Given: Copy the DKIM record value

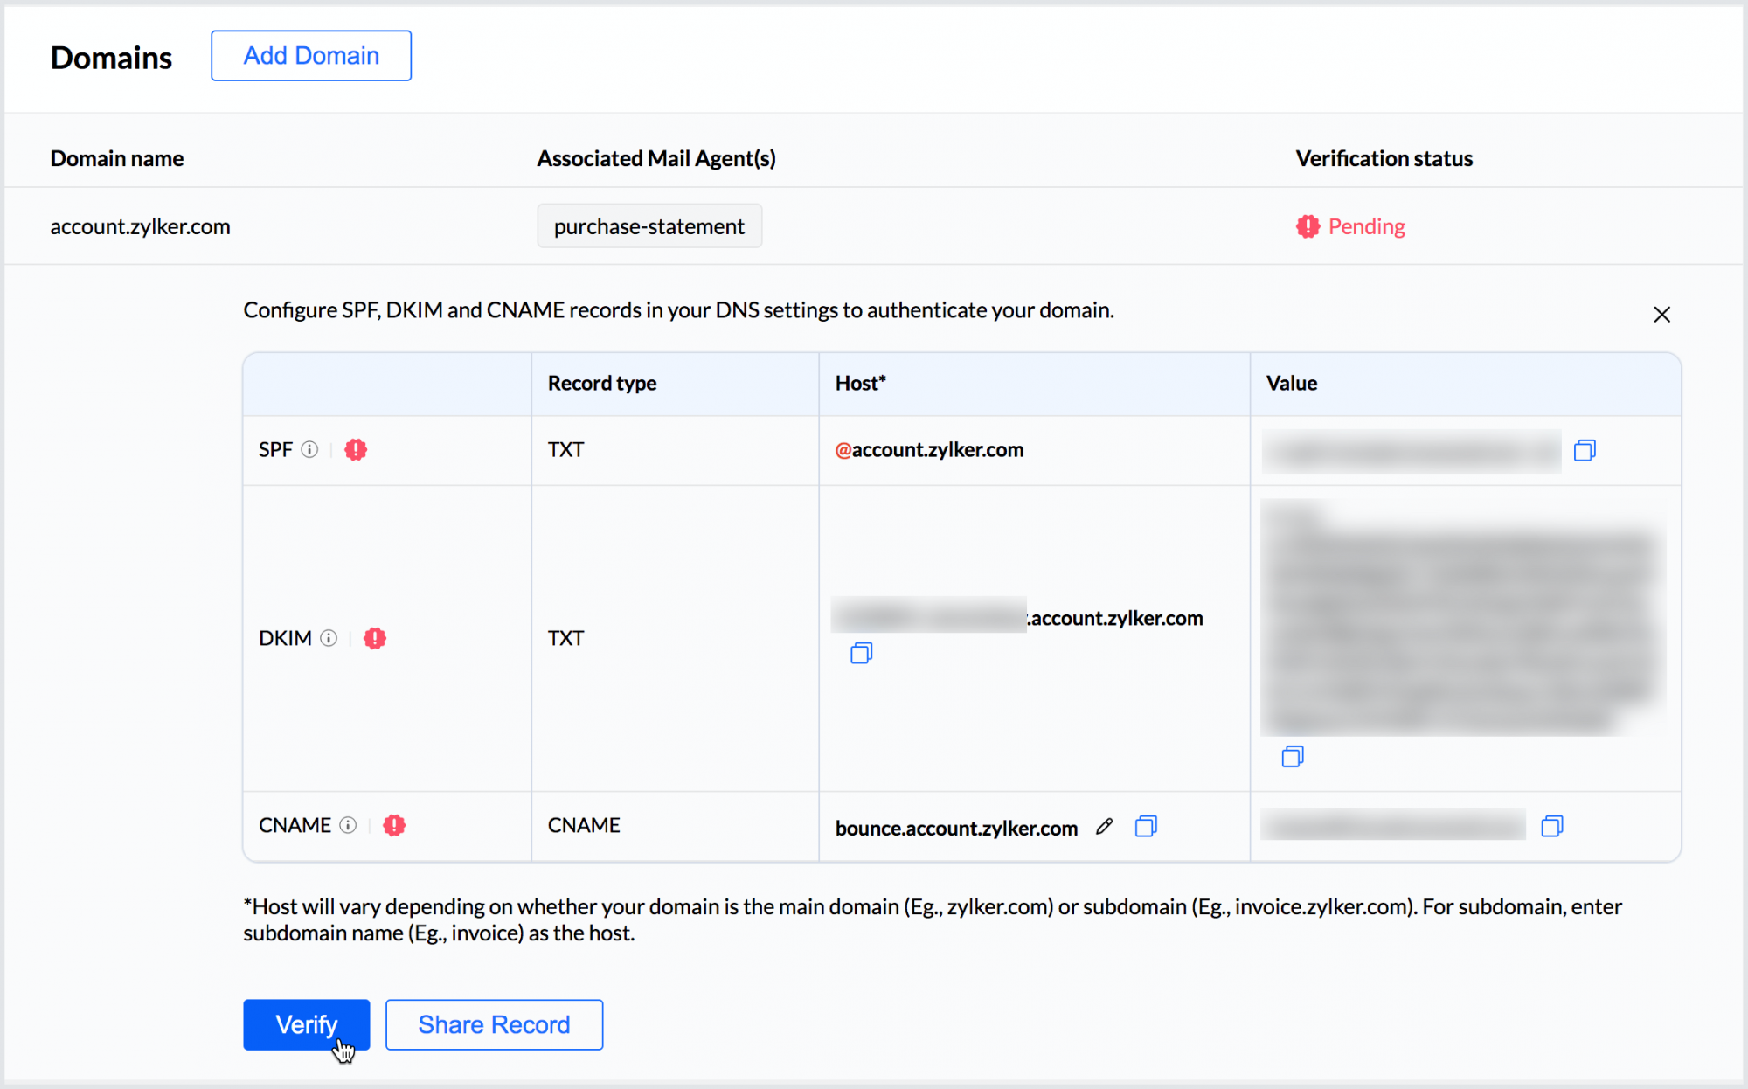Looking at the screenshot, I should pos(1294,757).
